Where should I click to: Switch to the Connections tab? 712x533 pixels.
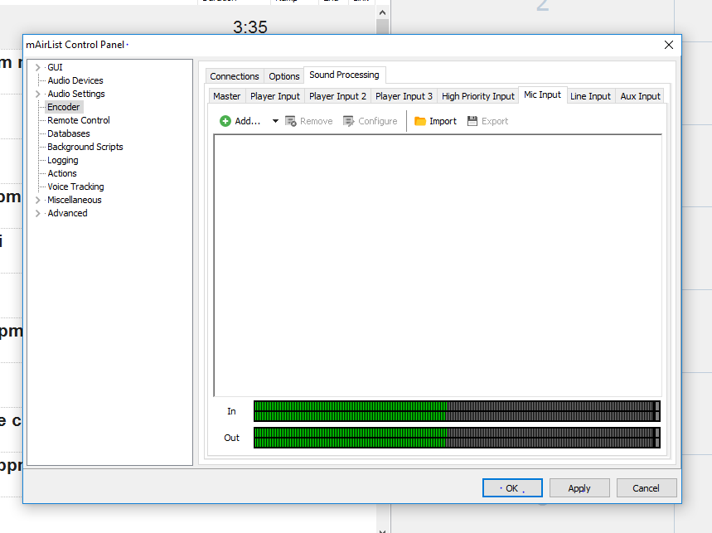point(235,76)
